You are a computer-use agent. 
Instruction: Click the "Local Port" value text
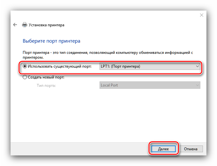[110, 85]
